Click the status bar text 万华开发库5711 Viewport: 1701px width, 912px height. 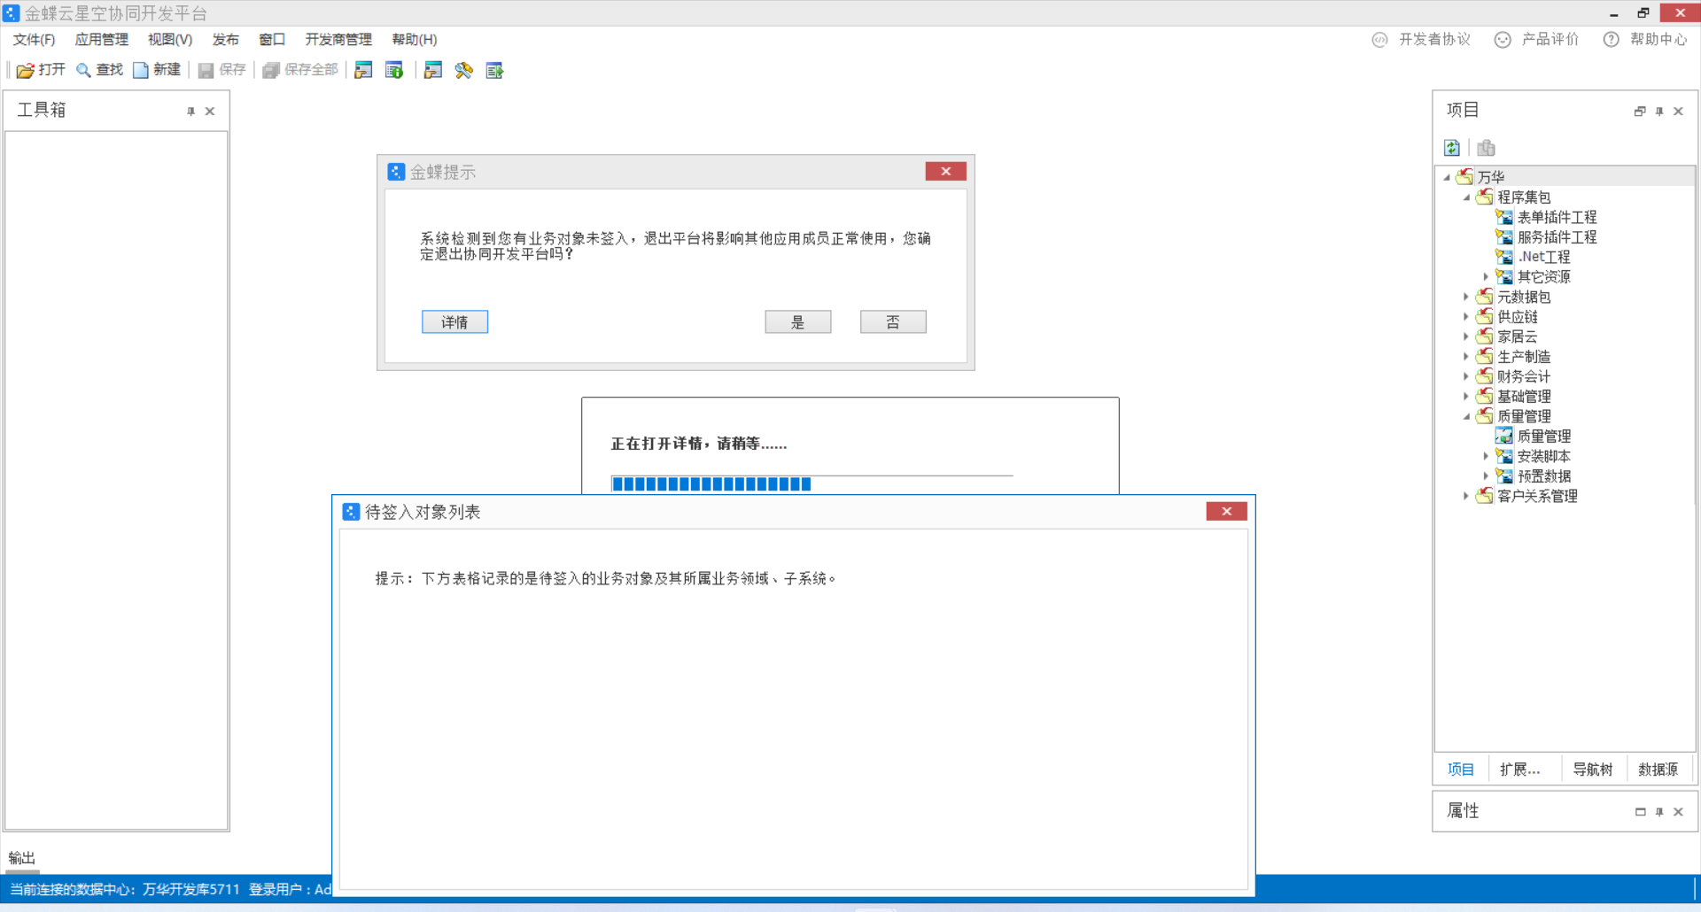coord(191,889)
